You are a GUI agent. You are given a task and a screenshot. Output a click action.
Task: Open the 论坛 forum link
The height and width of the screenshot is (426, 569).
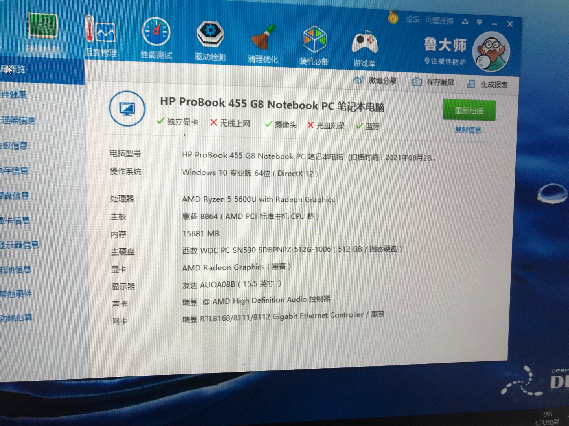pos(413,19)
